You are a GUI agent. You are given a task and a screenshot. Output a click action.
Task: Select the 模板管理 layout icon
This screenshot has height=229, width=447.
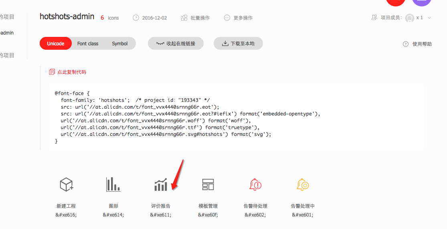pyautogui.click(x=208, y=184)
